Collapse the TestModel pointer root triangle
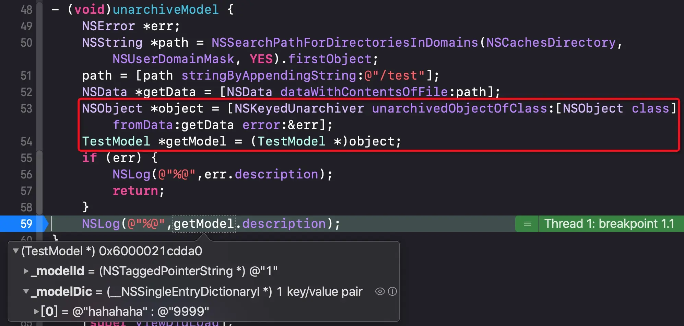 [15, 251]
